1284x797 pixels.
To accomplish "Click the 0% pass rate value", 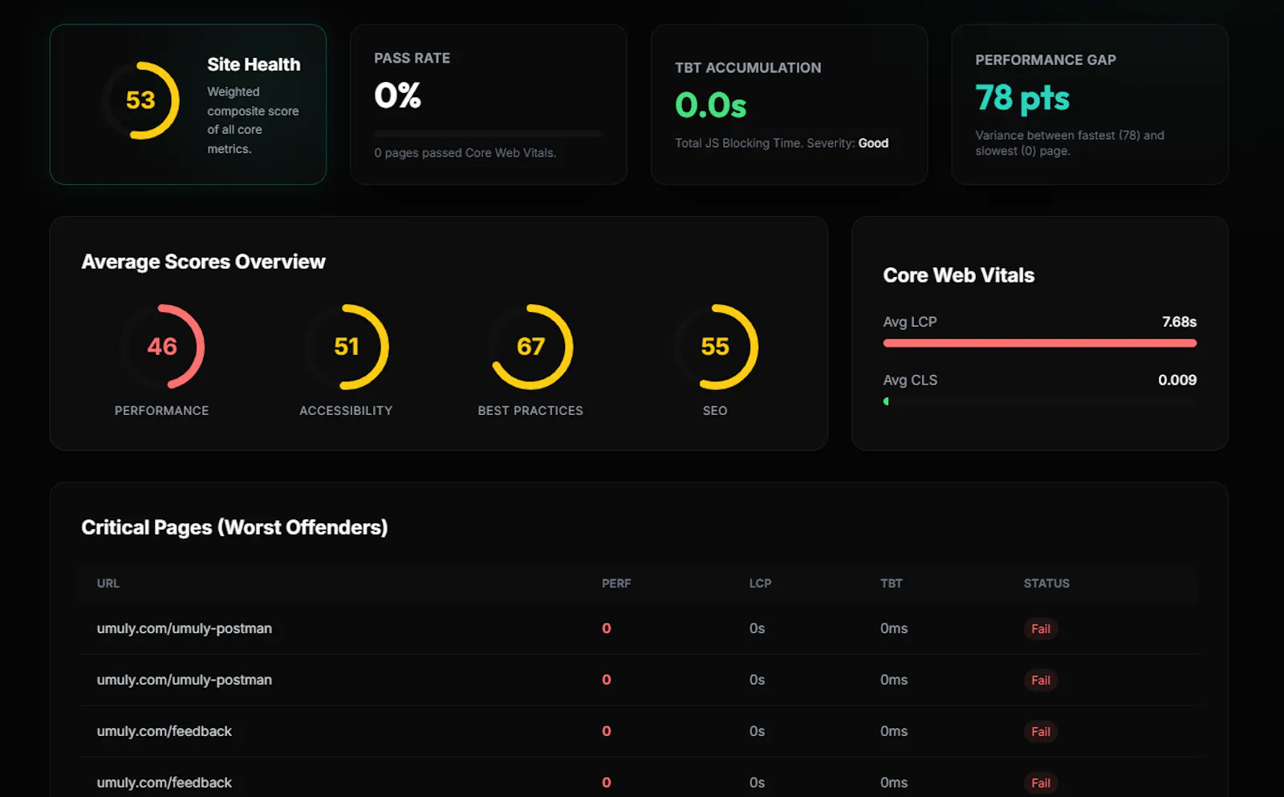I will [x=397, y=96].
